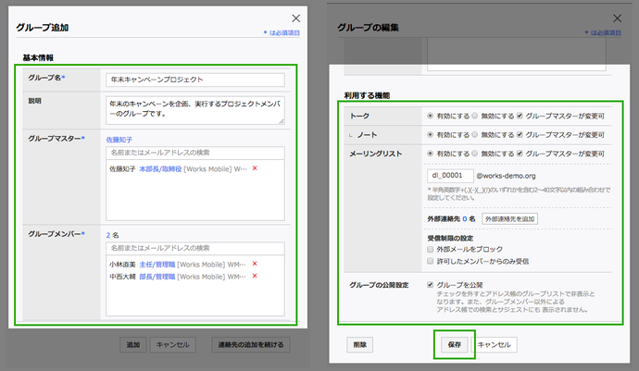Click the 基本情報 section heading
639x371 pixels.
pos(38,58)
